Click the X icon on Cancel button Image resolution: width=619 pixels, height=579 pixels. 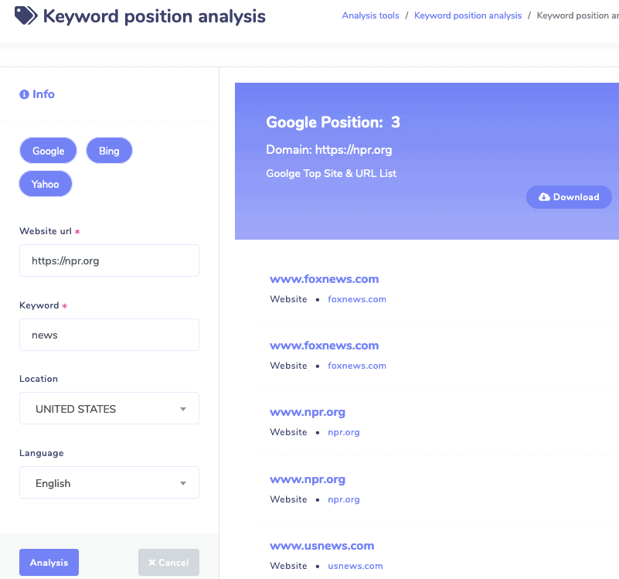click(x=152, y=563)
